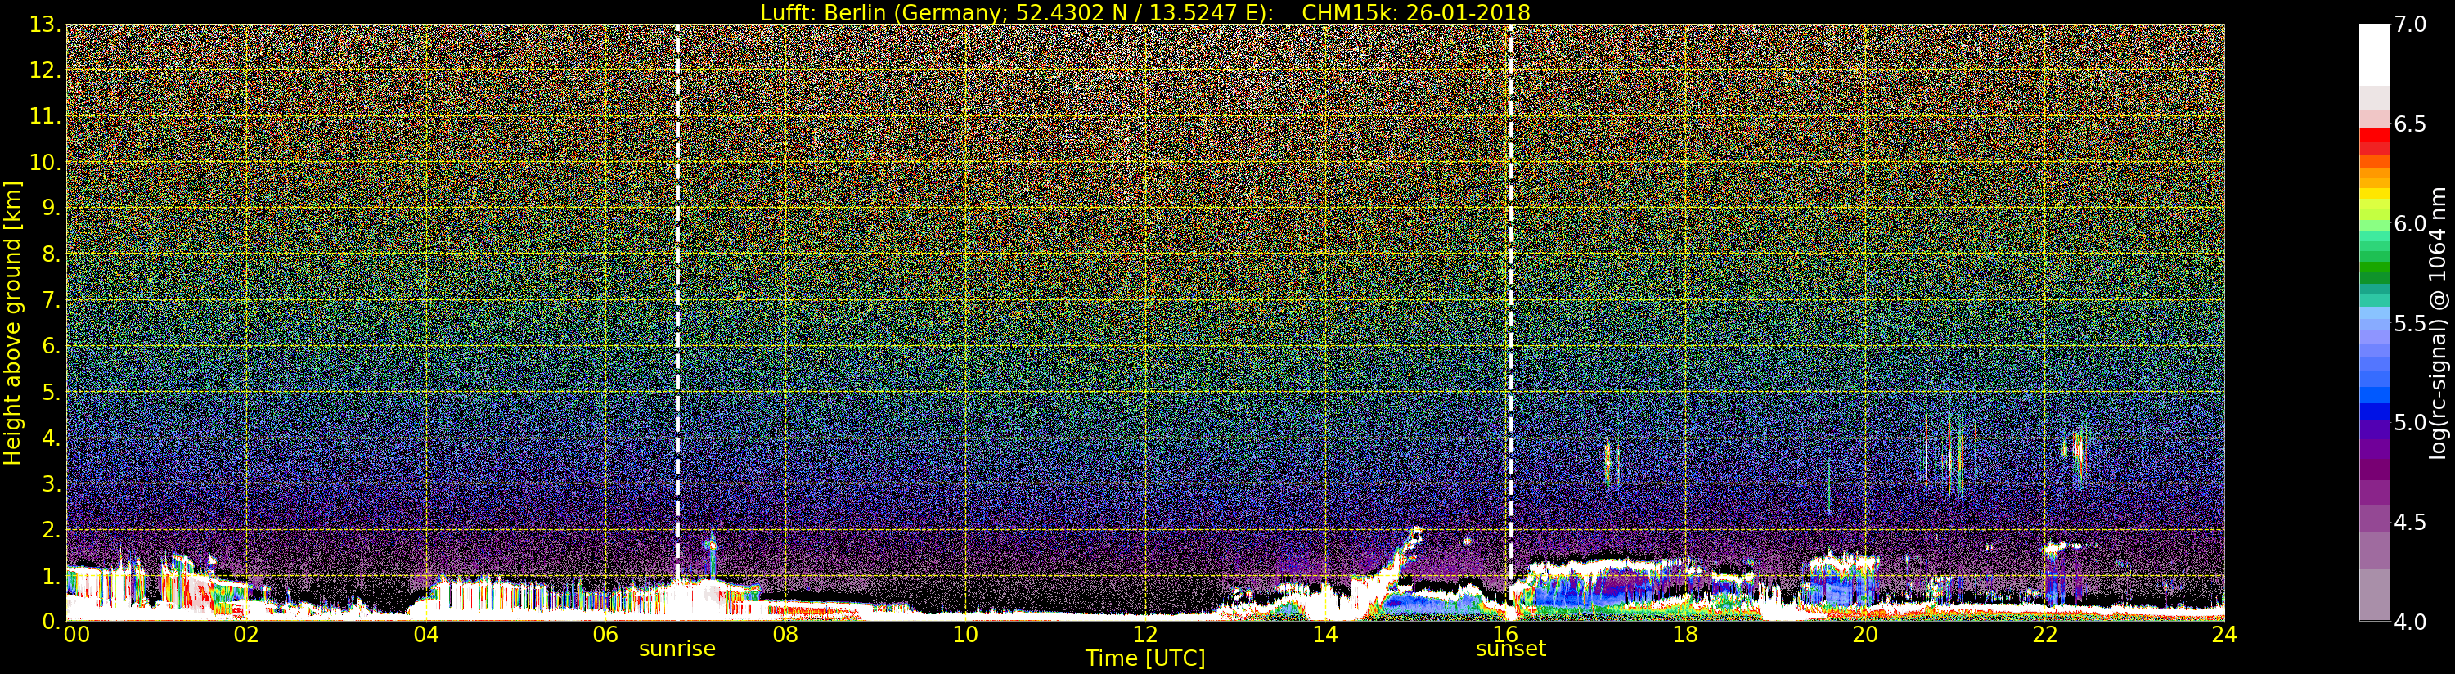
Task: Click the colorbar tick label '7.0'
Action: (x=2410, y=25)
